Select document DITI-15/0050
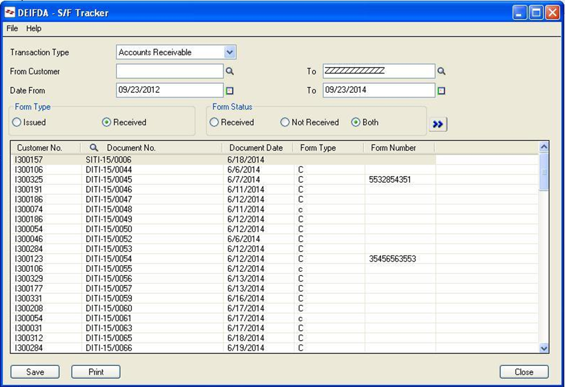Viewport: 565px width, 387px height. [109, 229]
